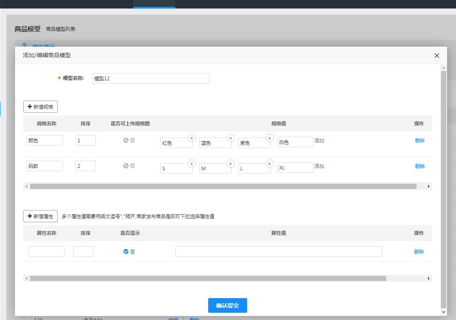The width and height of the screenshot is (456, 320).
Task: Click 添加 link in the 颜色 row
Action: click(x=319, y=141)
